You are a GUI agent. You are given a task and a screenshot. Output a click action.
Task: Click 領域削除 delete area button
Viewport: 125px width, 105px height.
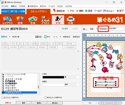pyautogui.click(x=103, y=29)
